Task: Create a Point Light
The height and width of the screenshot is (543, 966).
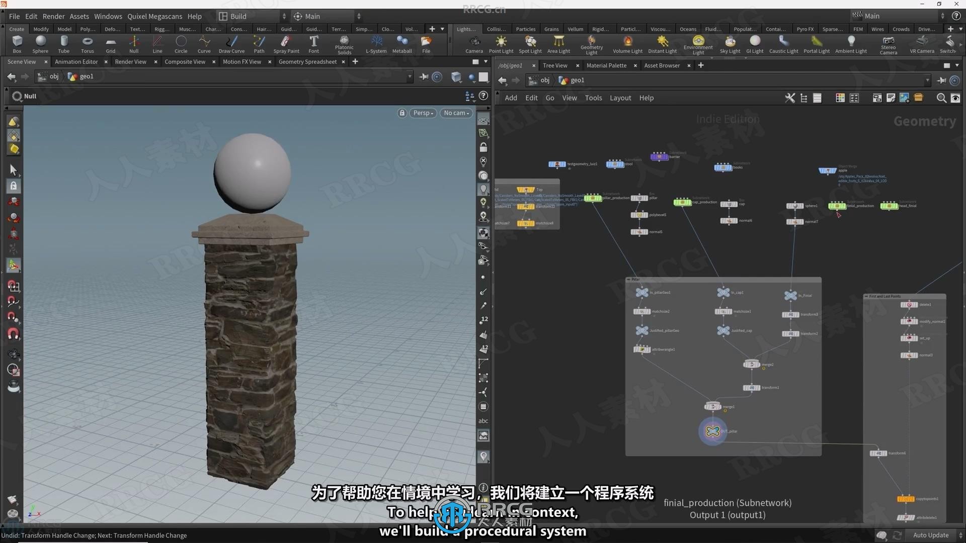Action: coord(501,44)
